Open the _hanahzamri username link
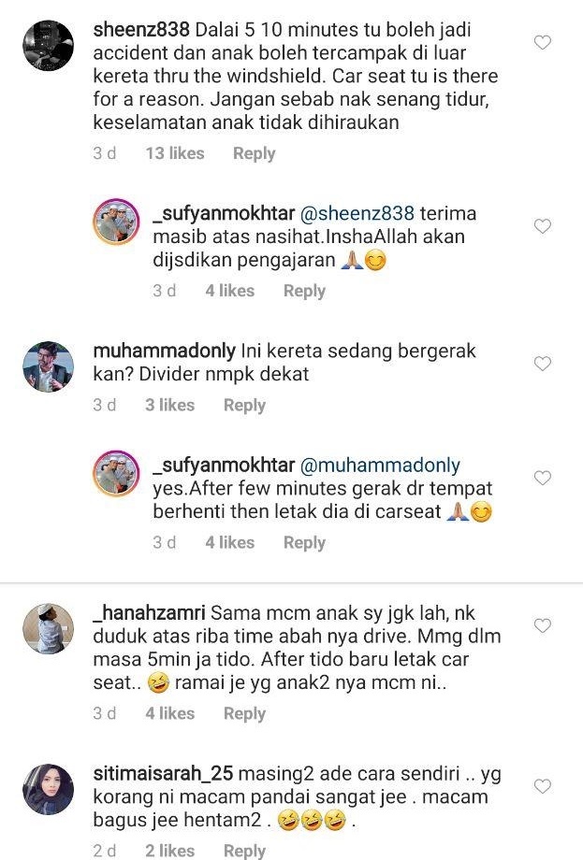583x860 pixels. (x=149, y=612)
